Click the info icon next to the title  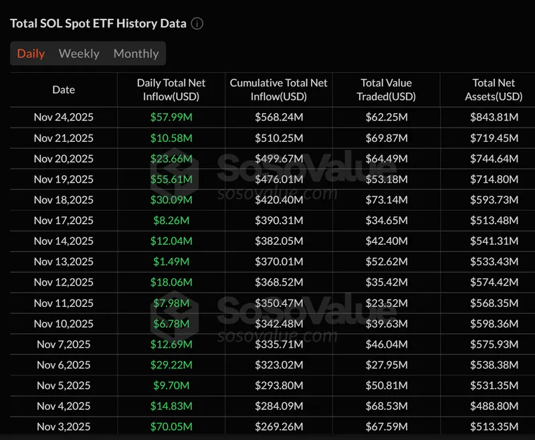[x=197, y=23]
